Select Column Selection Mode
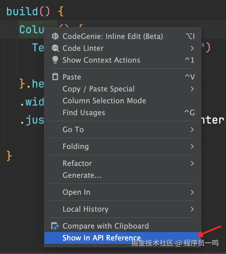The height and width of the screenshot is (254, 226). pos(104,101)
